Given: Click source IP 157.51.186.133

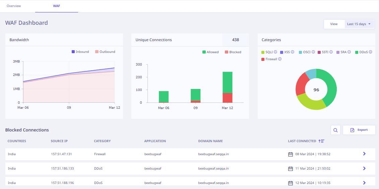Looking at the screenshot, I should coord(62,169).
